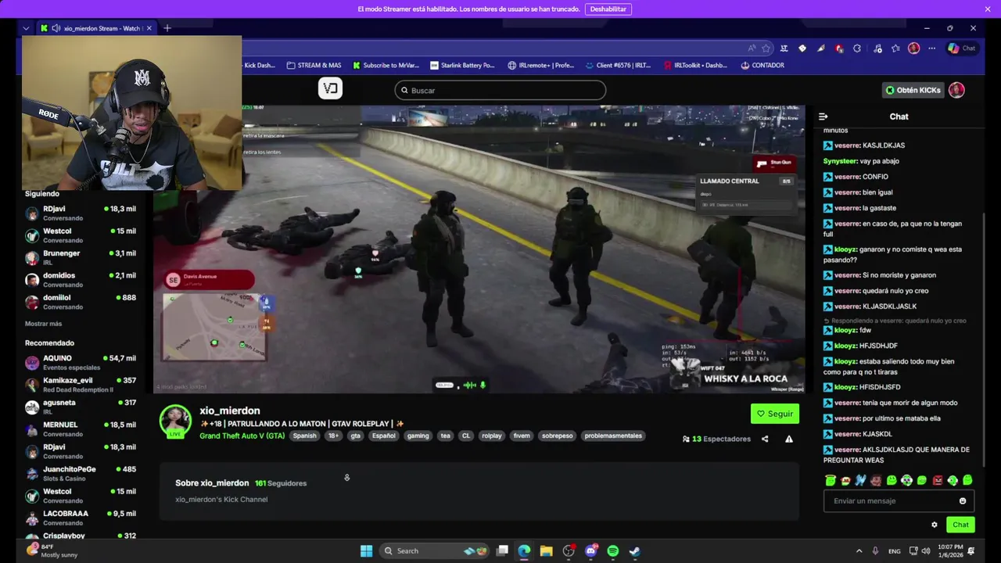
Task: Open domiilol channel in sidebar
Action: [80, 302]
